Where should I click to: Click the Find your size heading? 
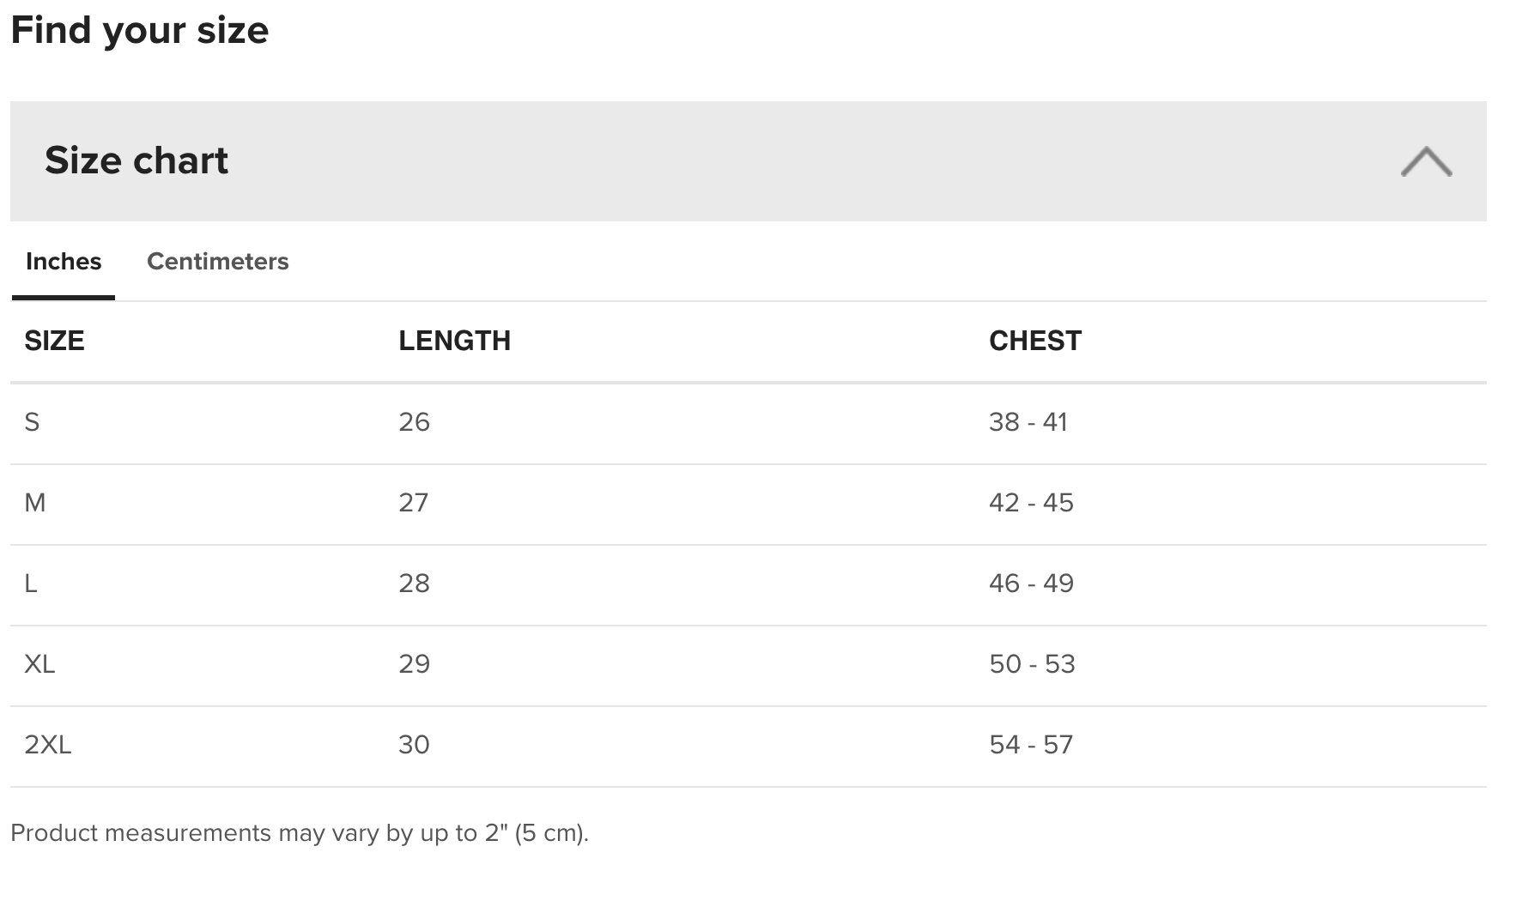point(140,30)
